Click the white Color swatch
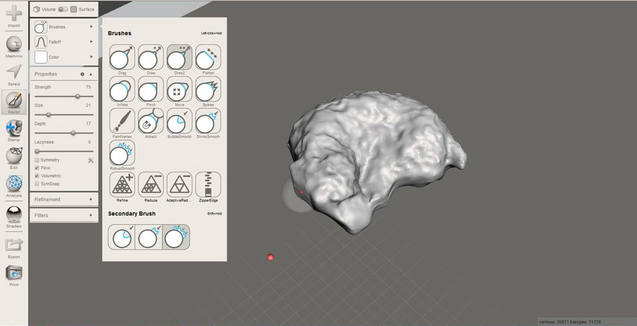The height and width of the screenshot is (326, 637). (x=41, y=57)
